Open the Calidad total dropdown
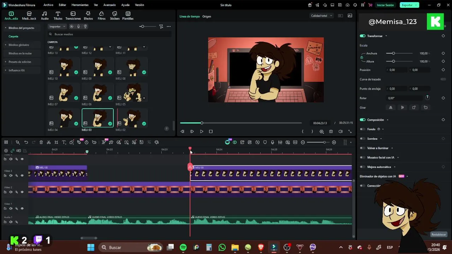Viewport: 452px width, 254px height. click(322, 16)
